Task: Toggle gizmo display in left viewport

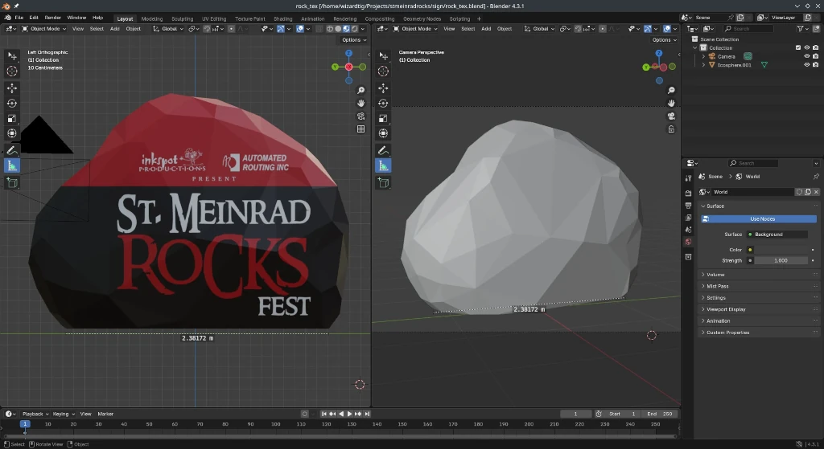Action: pyautogui.click(x=281, y=29)
